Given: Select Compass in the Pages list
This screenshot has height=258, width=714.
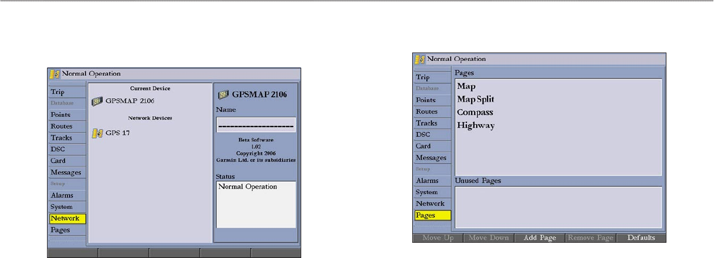Looking at the screenshot, I should click(x=475, y=112).
